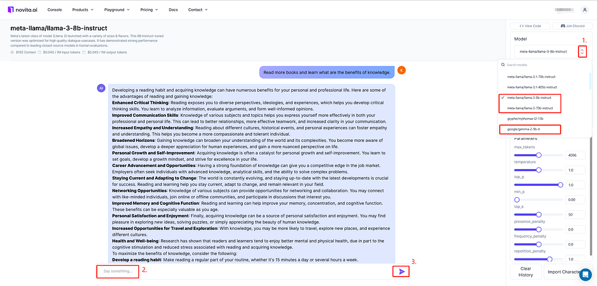
Task: Adjust the temperature slider
Action: (x=538, y=170)
